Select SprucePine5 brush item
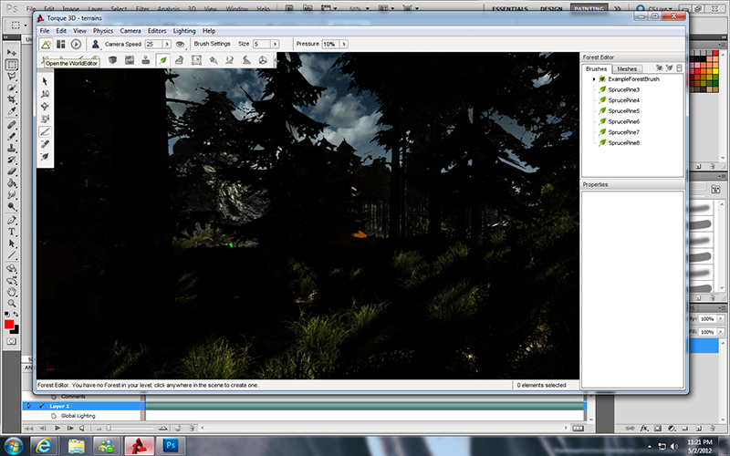The height and width of the screenshot is (456, 730). (624, 111)
